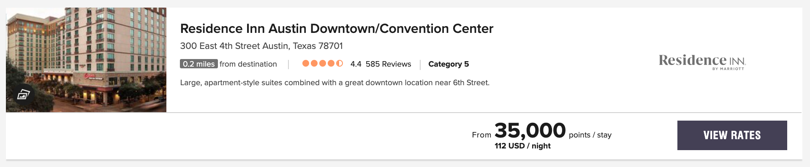Screen dimensions: 810x167
Task: Open the View Rates button
Action: click(x=732, y=135)
